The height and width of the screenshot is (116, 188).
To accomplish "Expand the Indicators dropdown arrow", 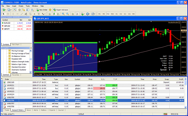I will 84,14.
